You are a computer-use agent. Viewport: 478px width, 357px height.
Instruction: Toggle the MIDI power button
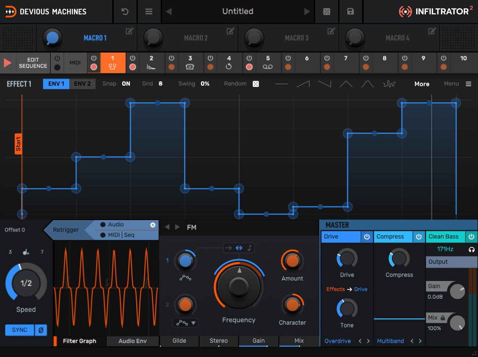pos(57,58)
